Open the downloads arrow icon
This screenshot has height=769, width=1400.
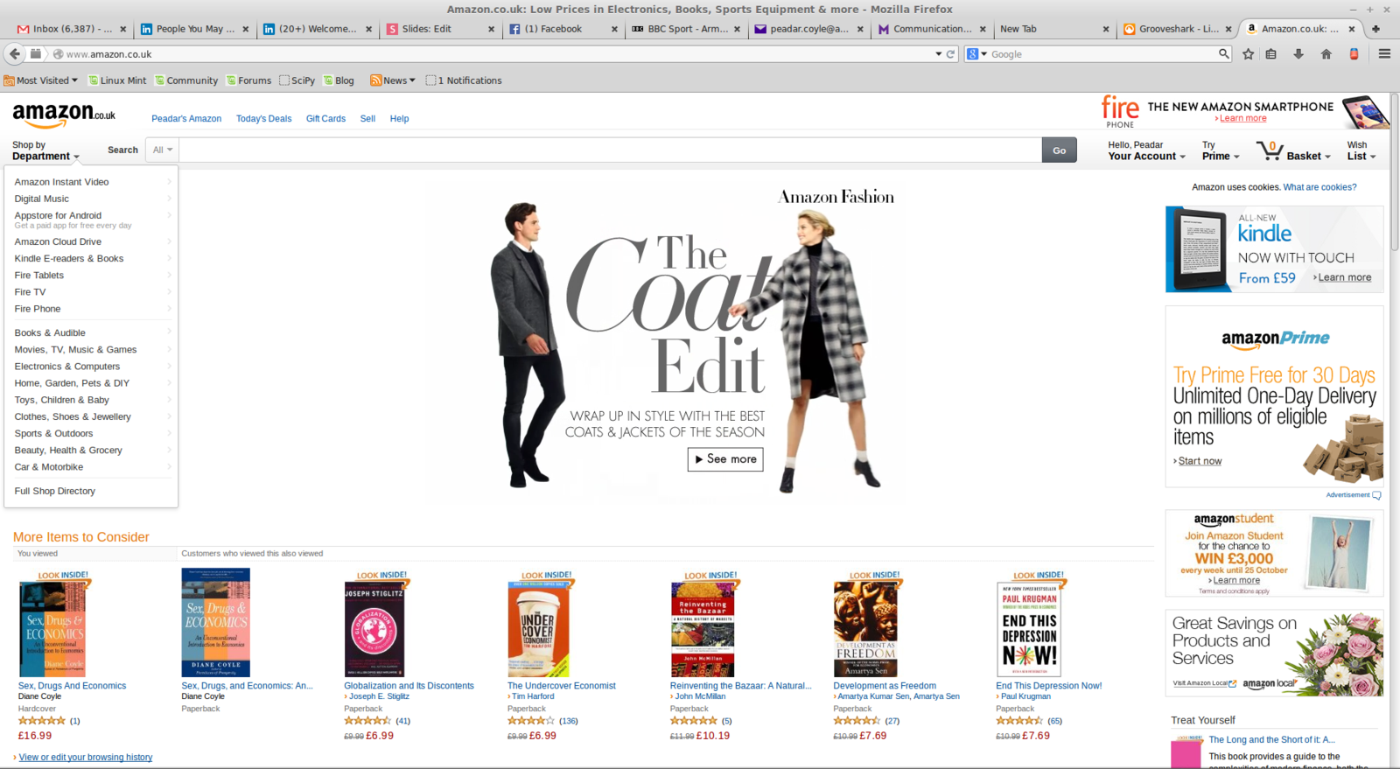[1298, 54]
